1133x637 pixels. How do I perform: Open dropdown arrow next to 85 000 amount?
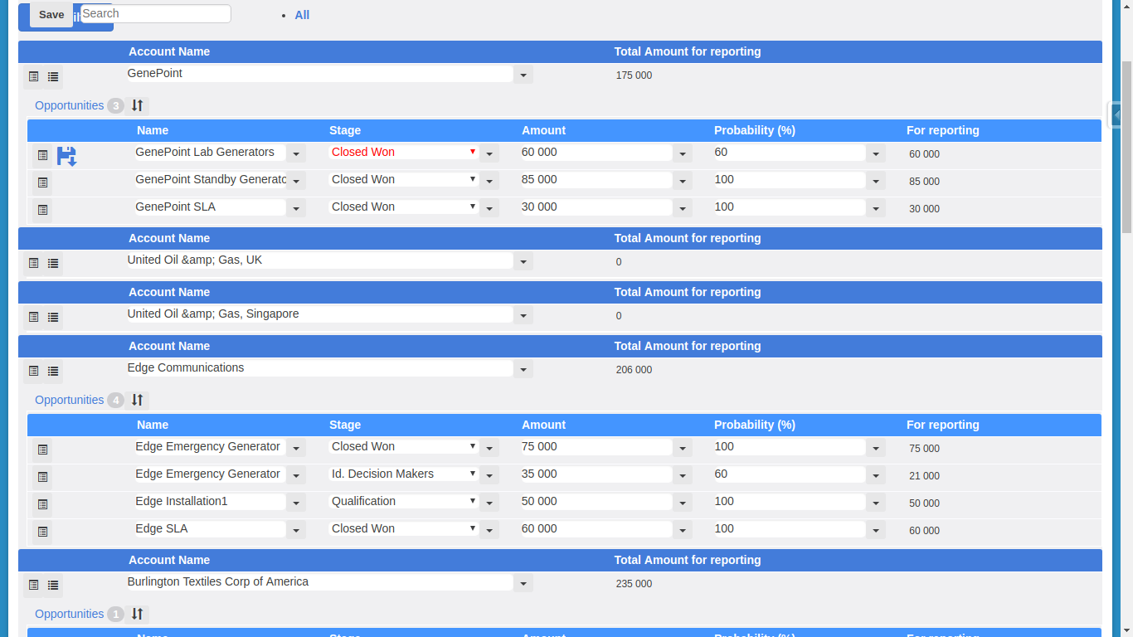click(683, 182)
